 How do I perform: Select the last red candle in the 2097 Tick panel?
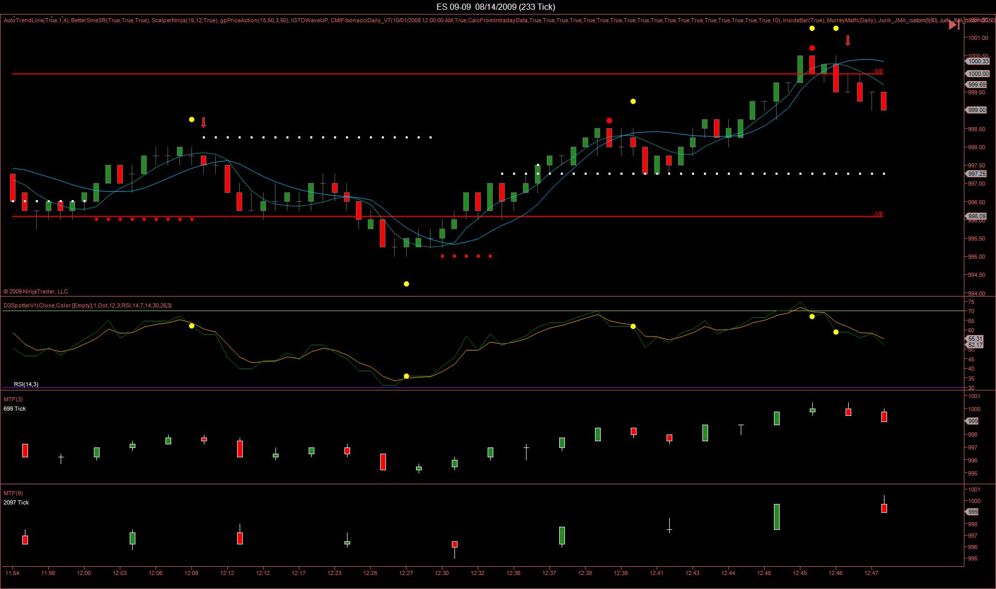pos(884,508)
